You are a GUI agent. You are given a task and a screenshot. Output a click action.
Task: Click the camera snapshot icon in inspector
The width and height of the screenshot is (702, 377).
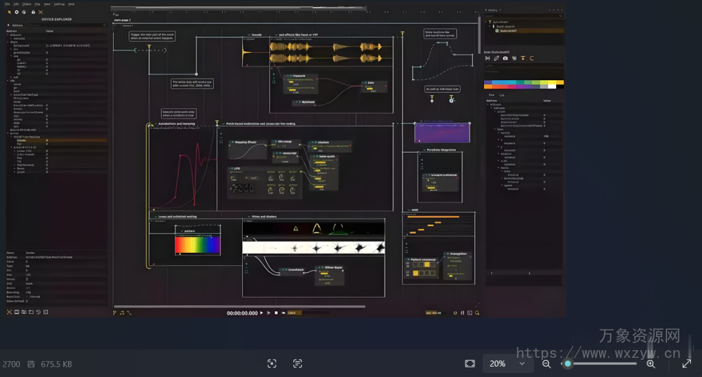(505, 58)
